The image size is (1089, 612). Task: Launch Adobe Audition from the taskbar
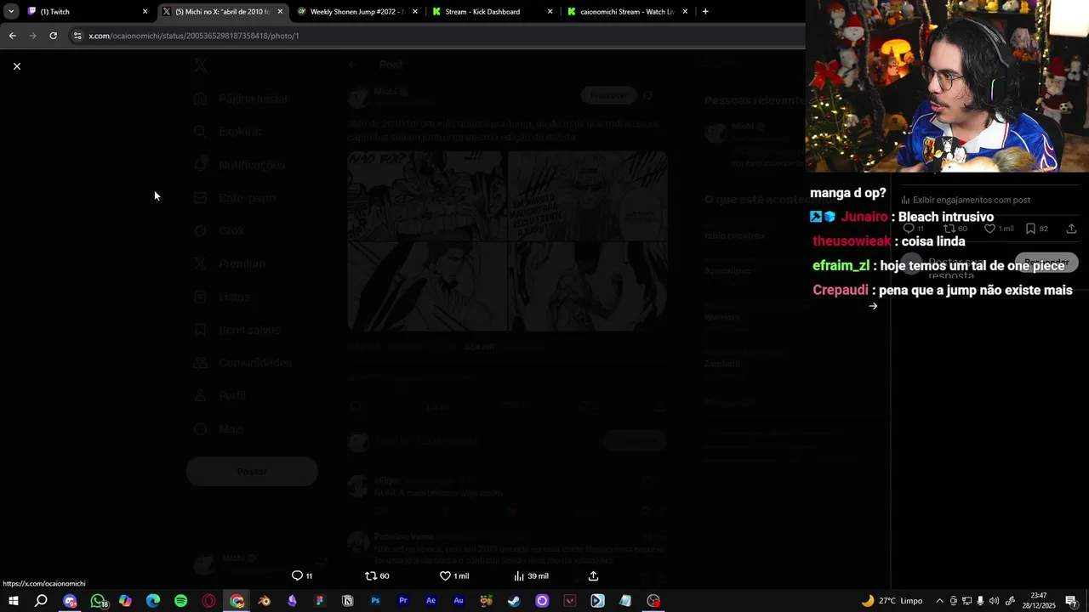(x=459, y=601)
